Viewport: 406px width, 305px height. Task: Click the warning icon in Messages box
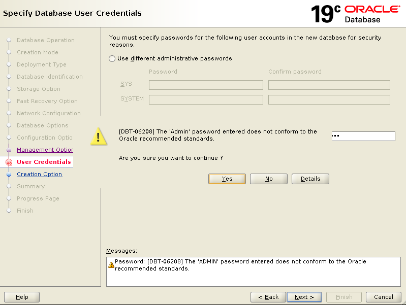click(x=111, y=265)
